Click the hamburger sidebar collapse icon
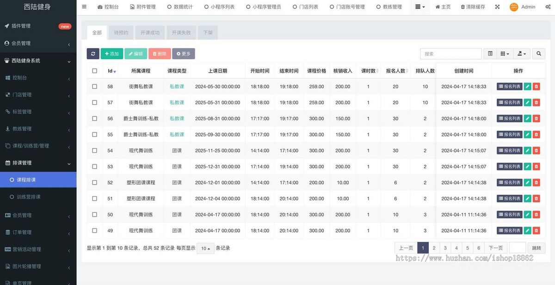Screen dimensions: 555x285 pyautogui.click(x=84, y=6)
